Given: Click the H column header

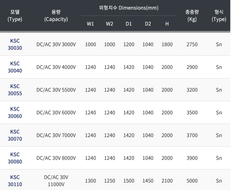Looking at the screenshot, I should pyautogui.click(x=167, y=24).
